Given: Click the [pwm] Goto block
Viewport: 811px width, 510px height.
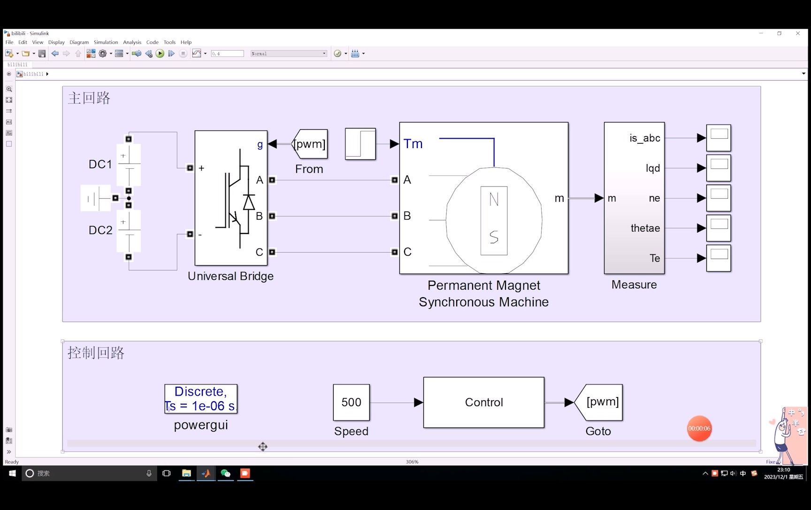Looking at the screenshot, I should [598, 403].
